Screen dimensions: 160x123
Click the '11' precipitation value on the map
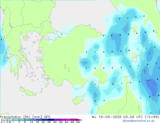(x=148, y=81)
